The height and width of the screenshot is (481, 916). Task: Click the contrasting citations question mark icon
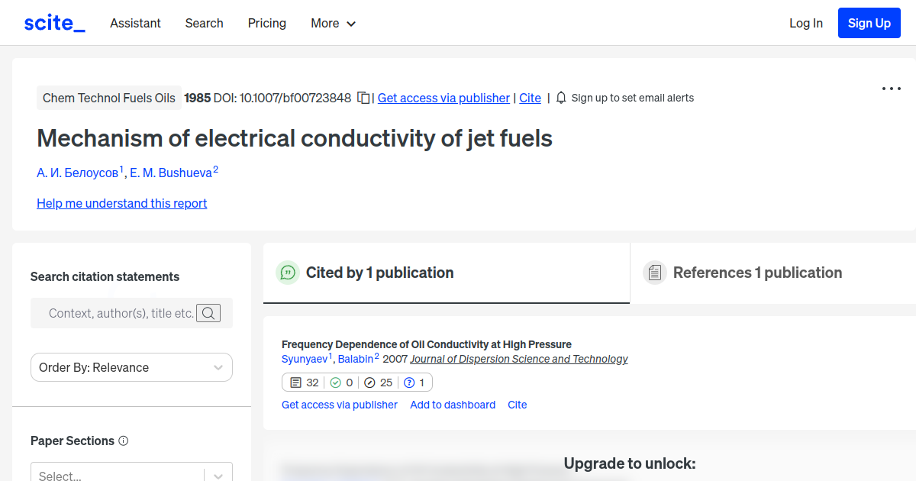tap(409, 383)
